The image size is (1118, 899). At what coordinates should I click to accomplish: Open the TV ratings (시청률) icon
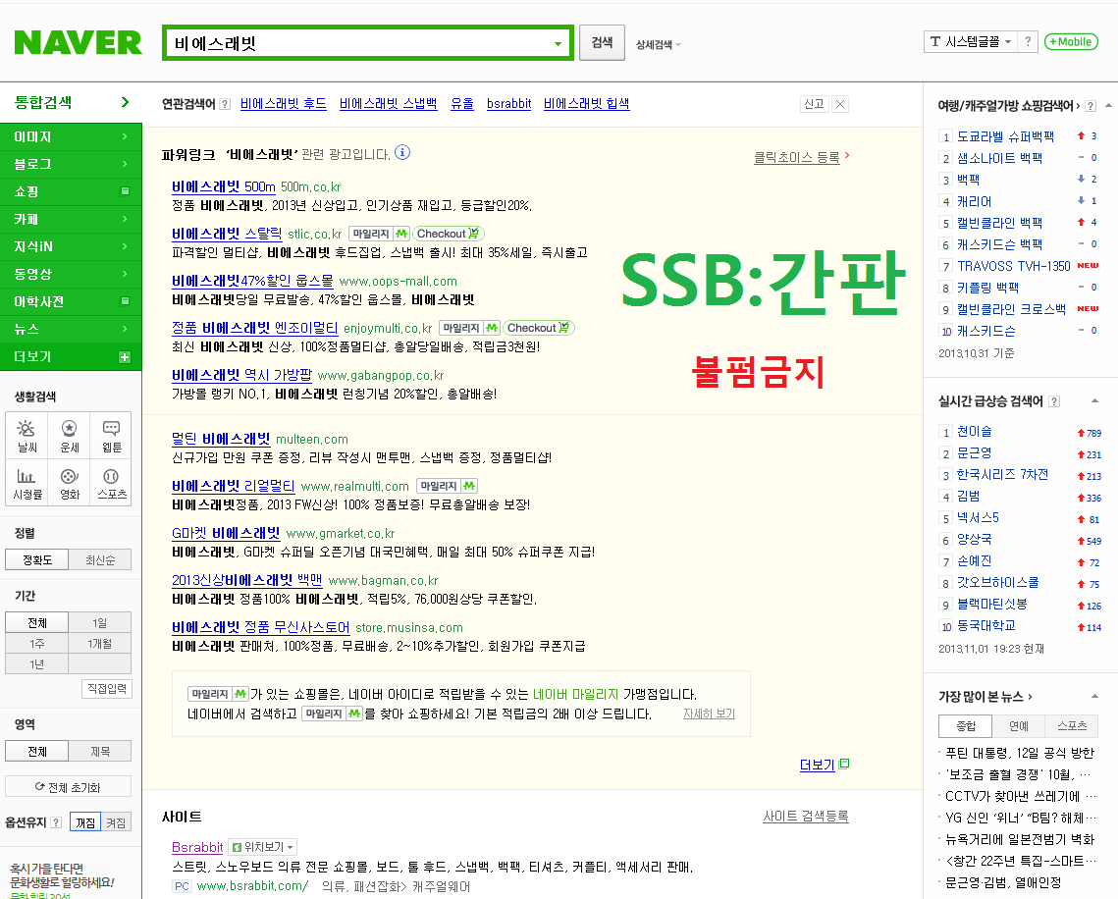pos(27,483)
